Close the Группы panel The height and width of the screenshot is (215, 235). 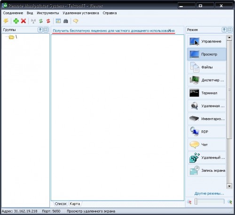(x=46, y=30)
